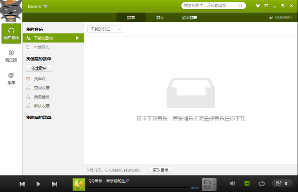Play the 下载的歌曲 list via arrow
298x192 pixels.
pos(77,38)
